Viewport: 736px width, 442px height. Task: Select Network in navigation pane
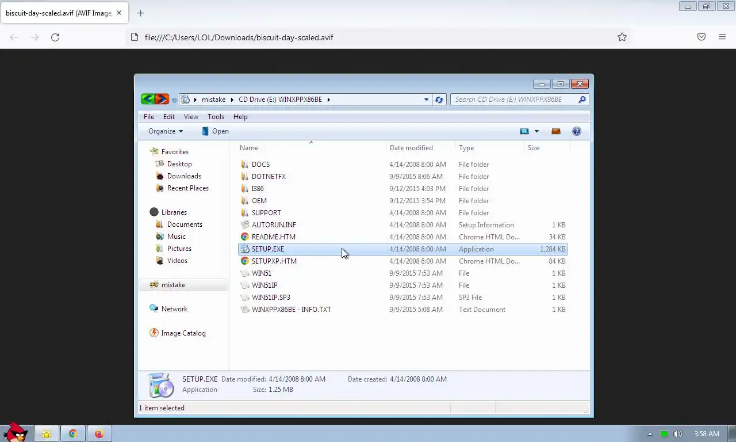click(174, 309)
